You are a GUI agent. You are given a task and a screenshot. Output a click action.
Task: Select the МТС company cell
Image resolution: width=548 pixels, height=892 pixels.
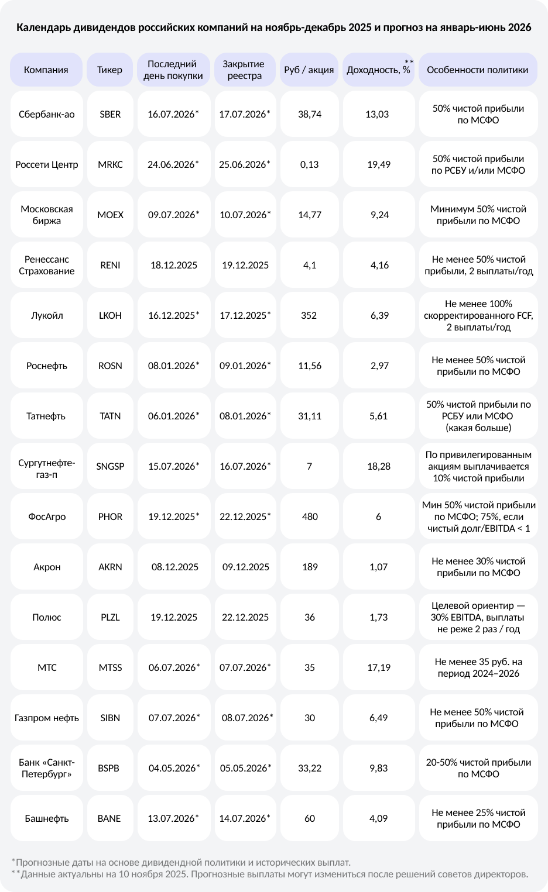[x=47, y=667]
